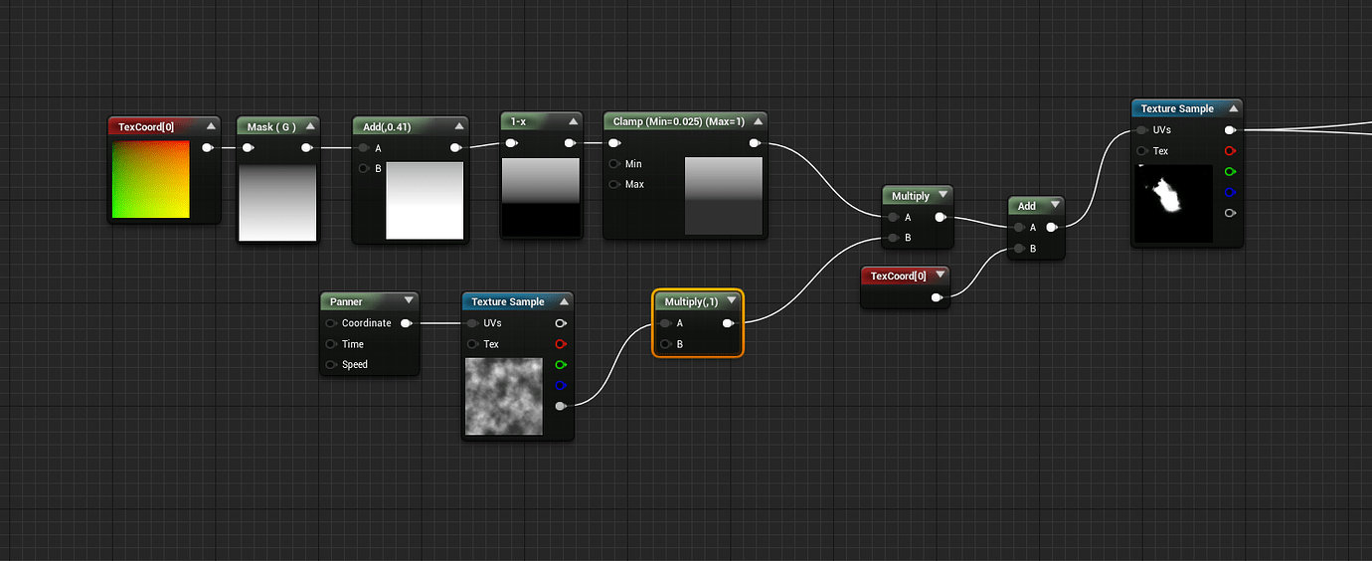This screenshot has height=561, width=1372.
Task: Click the green G output pin on lower Texture Sample
Action: click(561, 365)
